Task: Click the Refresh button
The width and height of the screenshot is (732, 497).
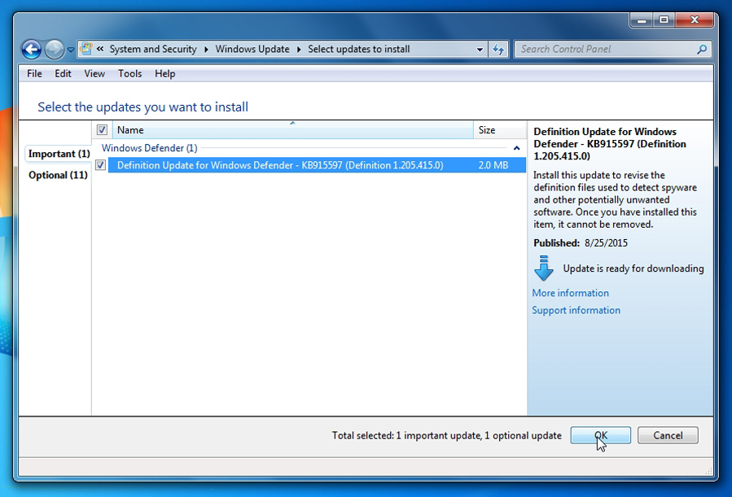Action: click(x=498, y=49)
